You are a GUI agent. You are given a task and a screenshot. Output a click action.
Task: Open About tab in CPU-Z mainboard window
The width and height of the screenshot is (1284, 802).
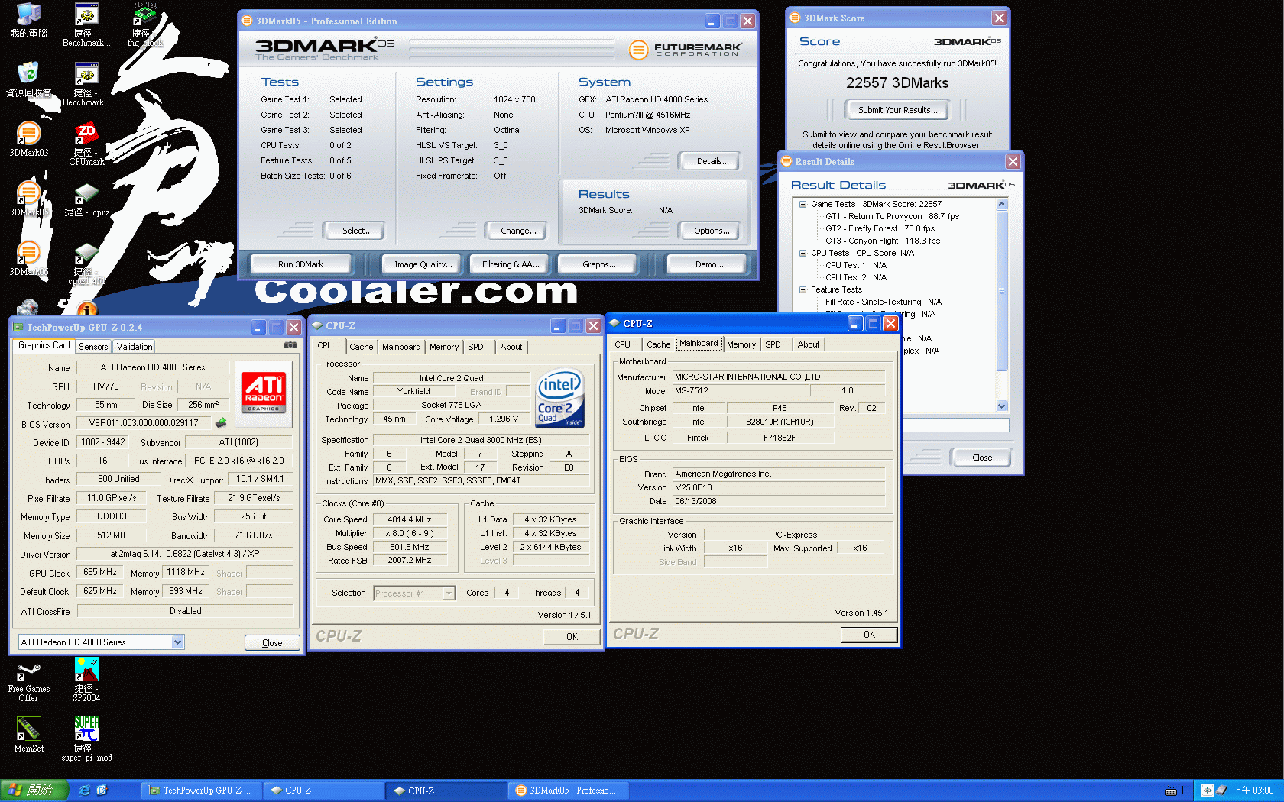tap(809, 344)
